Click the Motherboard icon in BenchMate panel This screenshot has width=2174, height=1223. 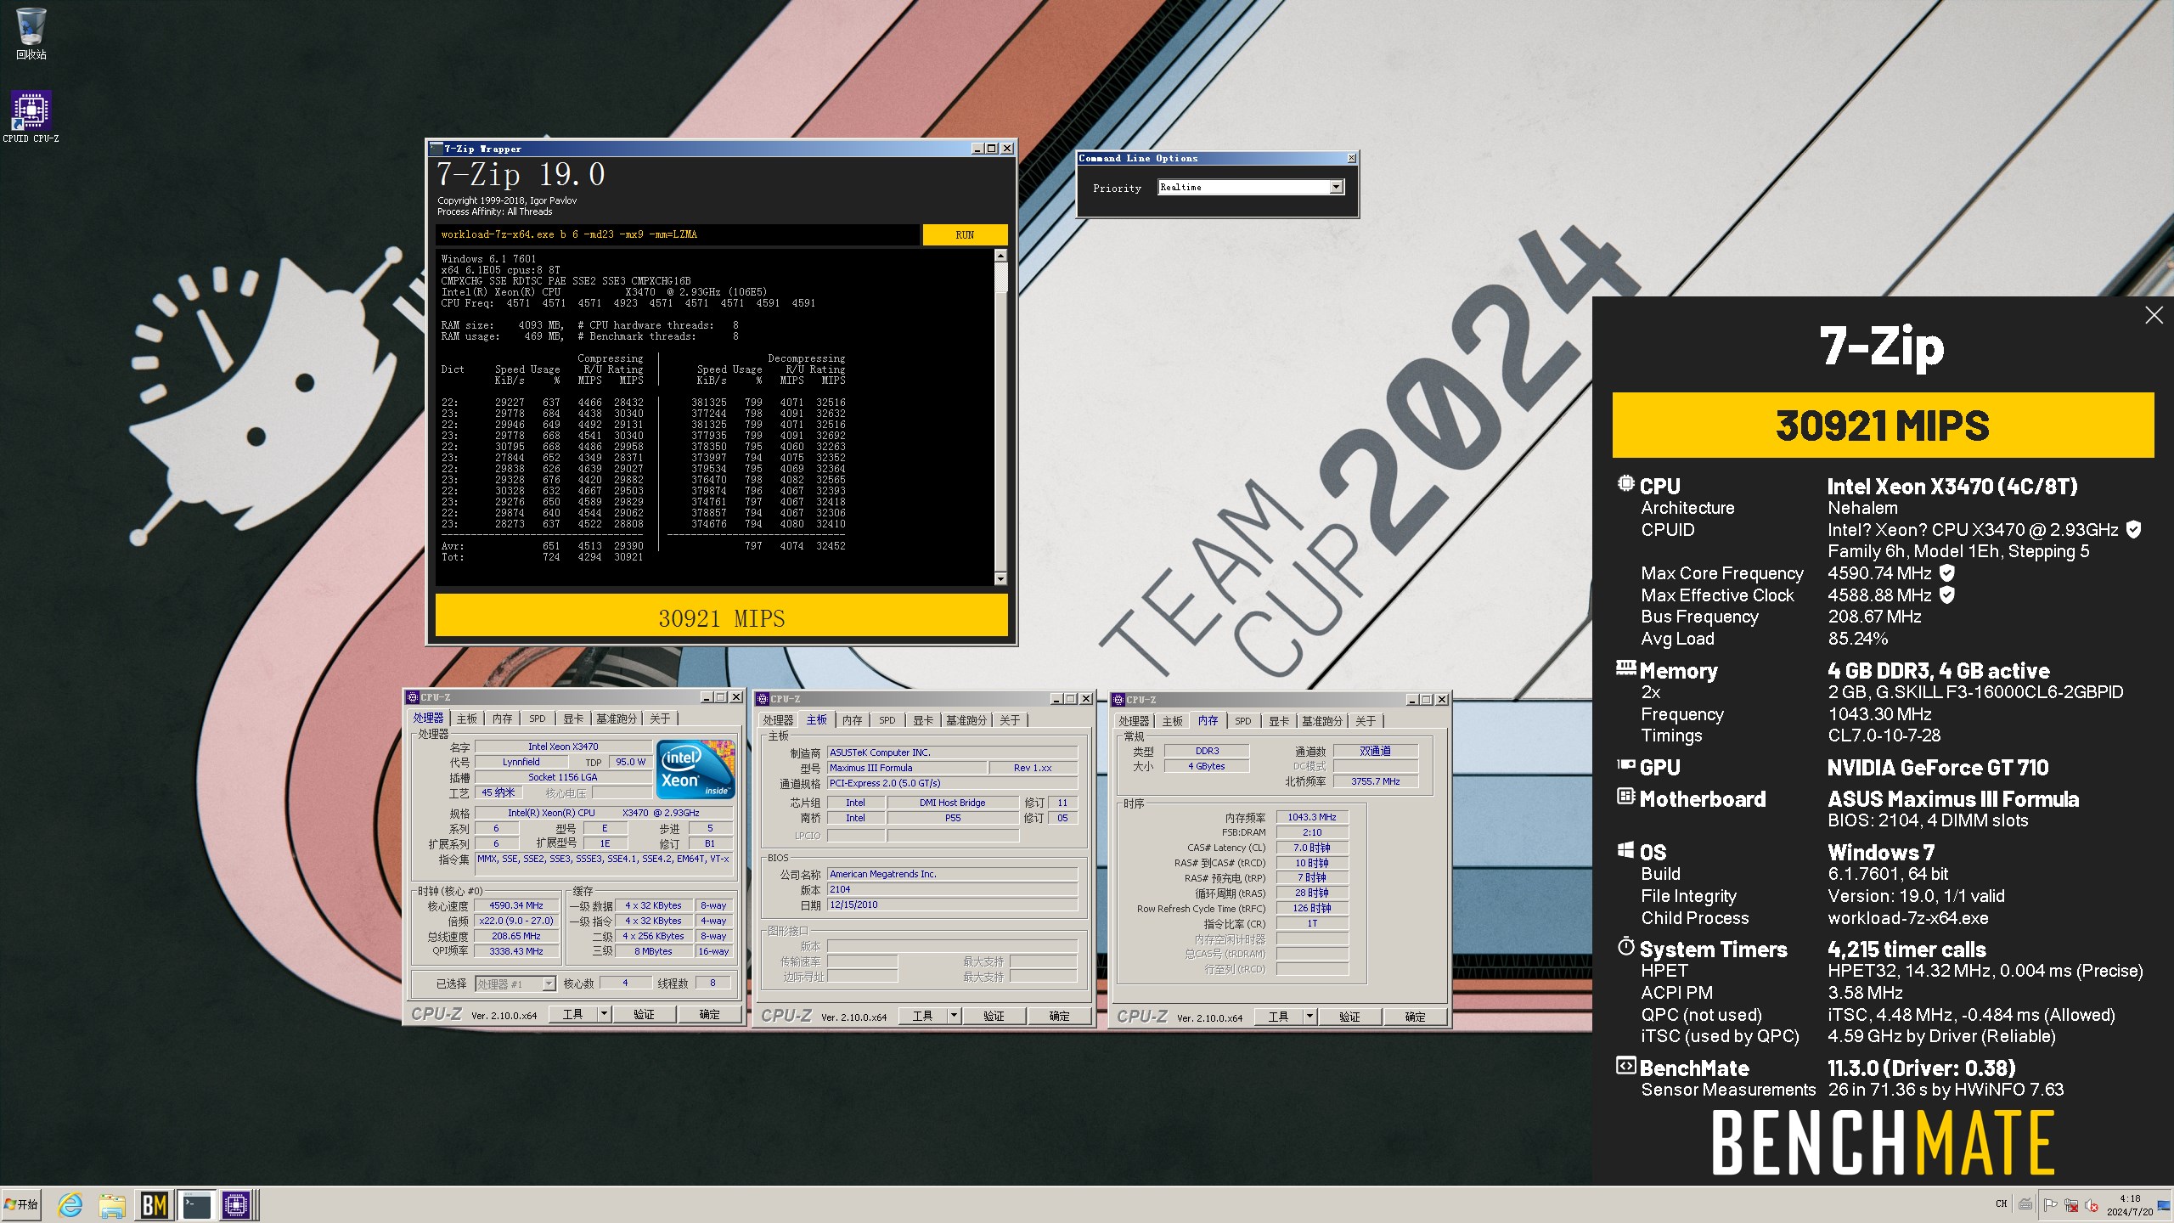pos(1625,797)
